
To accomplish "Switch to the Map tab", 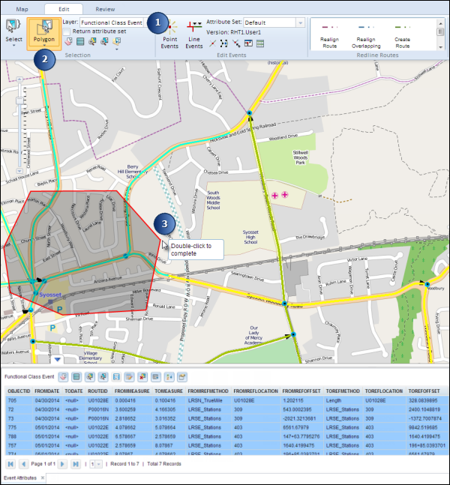I will tap(20, 9).
